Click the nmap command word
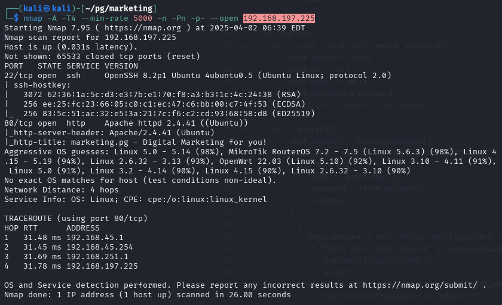The width and height of the screenshot is (502, 305). point(33,18)
